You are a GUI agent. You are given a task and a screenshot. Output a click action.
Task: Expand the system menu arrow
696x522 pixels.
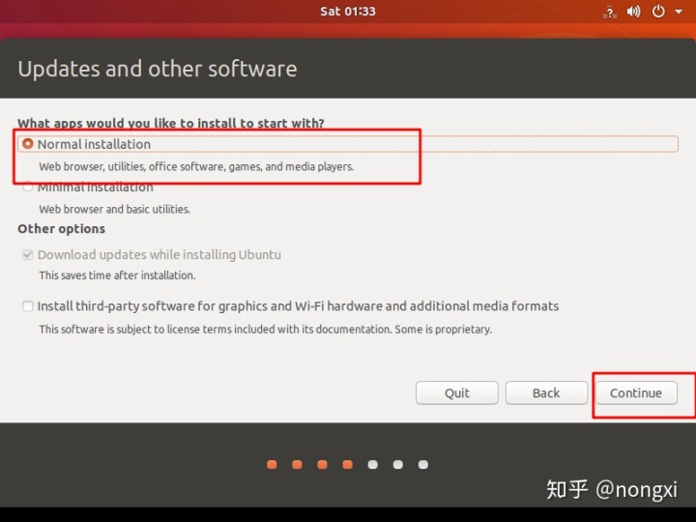point(679,12)
